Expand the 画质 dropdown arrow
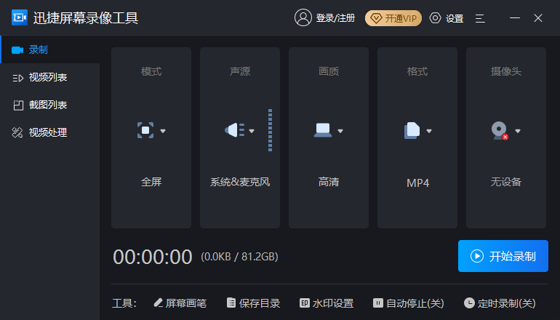Image resolution: width=560 pixels, height=320 pixels. (x=340, y=131)
